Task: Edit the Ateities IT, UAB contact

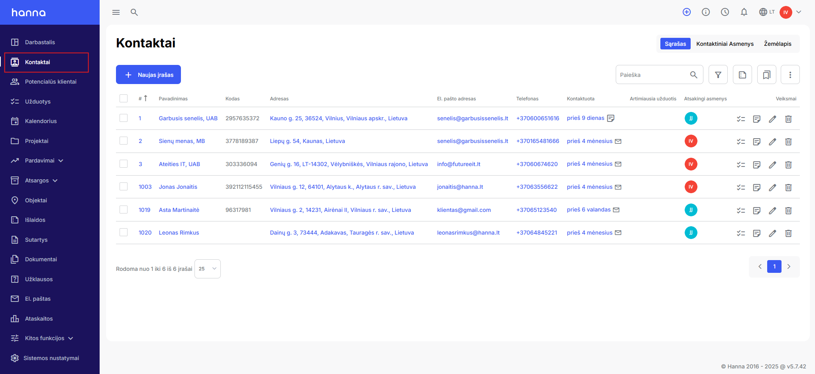Action: point(772,164)
